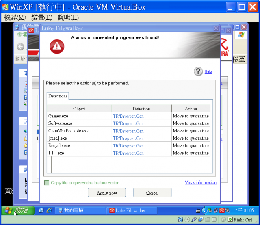The width and height of the screenshot is (260, 225).
Task: Click Windows flag logo in Explorer window
Action: (x=241, y=35)
